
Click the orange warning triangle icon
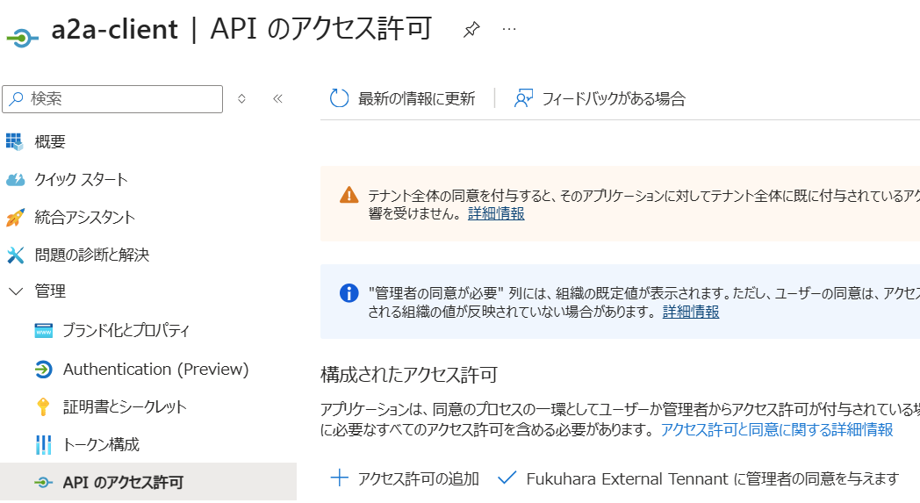(x=349, y=195)
